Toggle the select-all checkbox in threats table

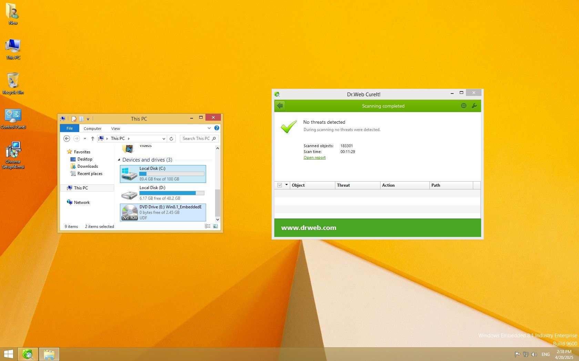point(280,185)
